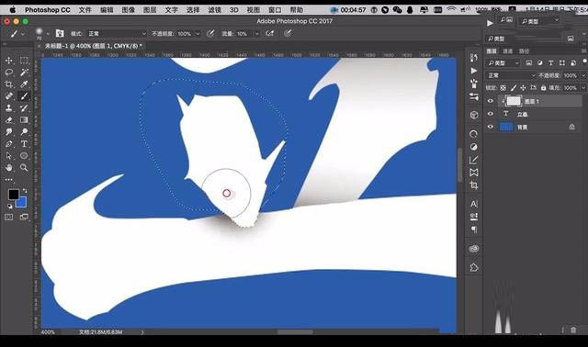
Task: Select the Rectangular Marquee tool
Action: click(24, 61)
